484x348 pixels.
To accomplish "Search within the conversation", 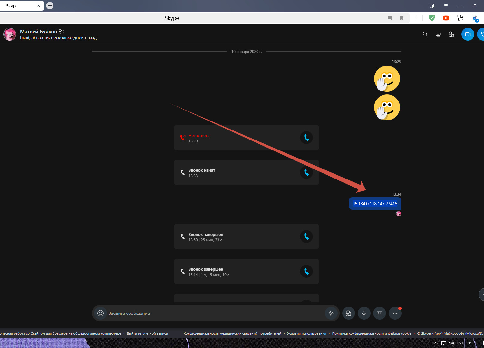I will tap(425, 34).
